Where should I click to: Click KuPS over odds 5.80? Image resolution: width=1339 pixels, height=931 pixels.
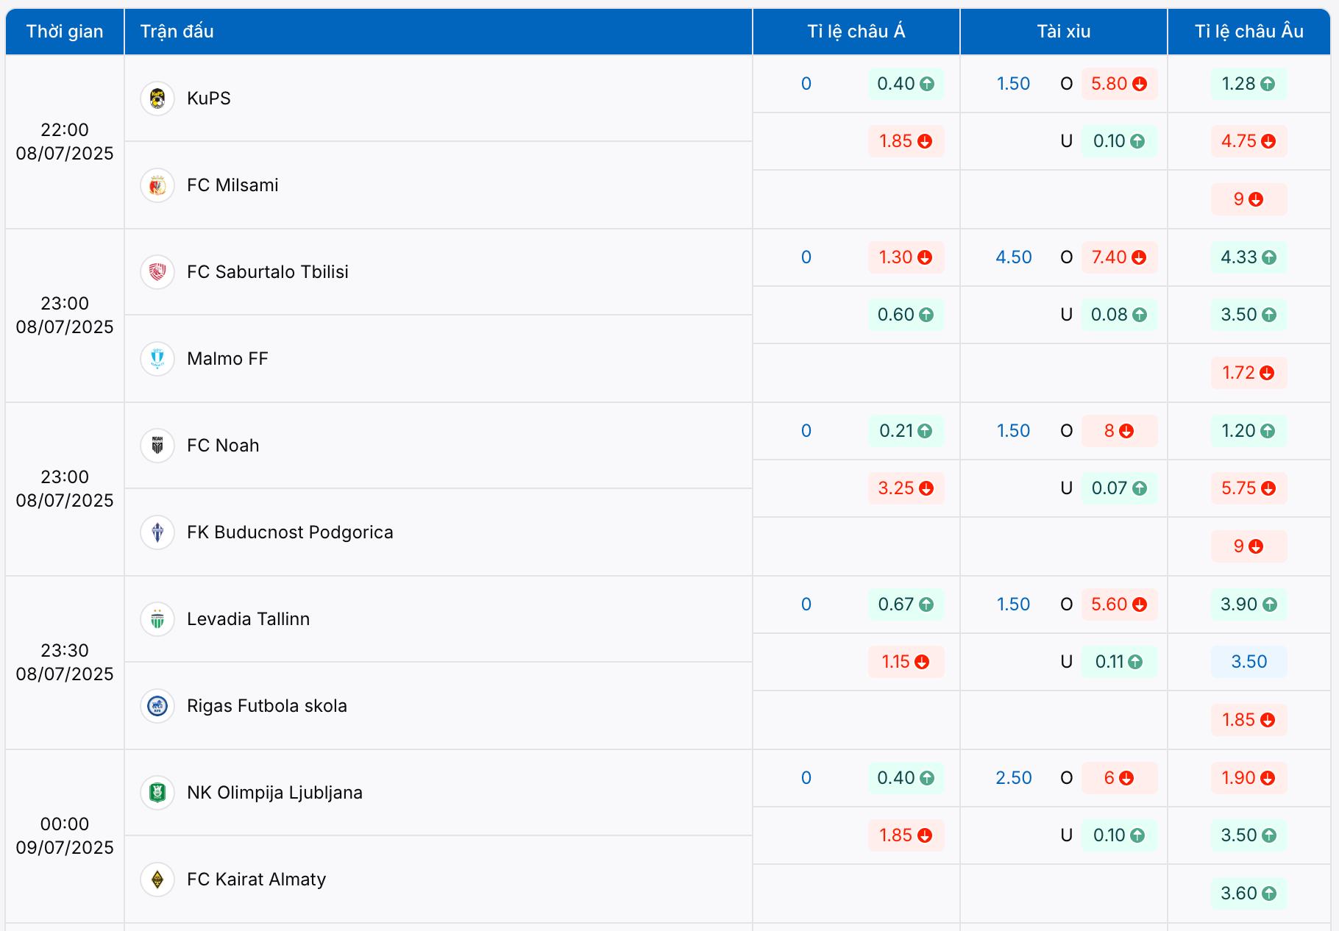[x=1118, y=84]
